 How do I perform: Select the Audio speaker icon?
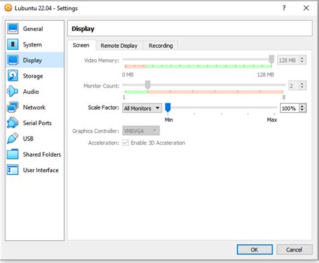12,91
